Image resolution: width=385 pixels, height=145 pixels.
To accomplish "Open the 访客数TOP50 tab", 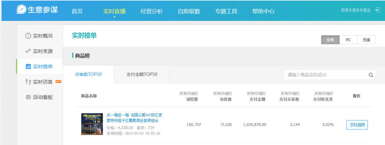I will pyautogui.click(x=88, y=74).
